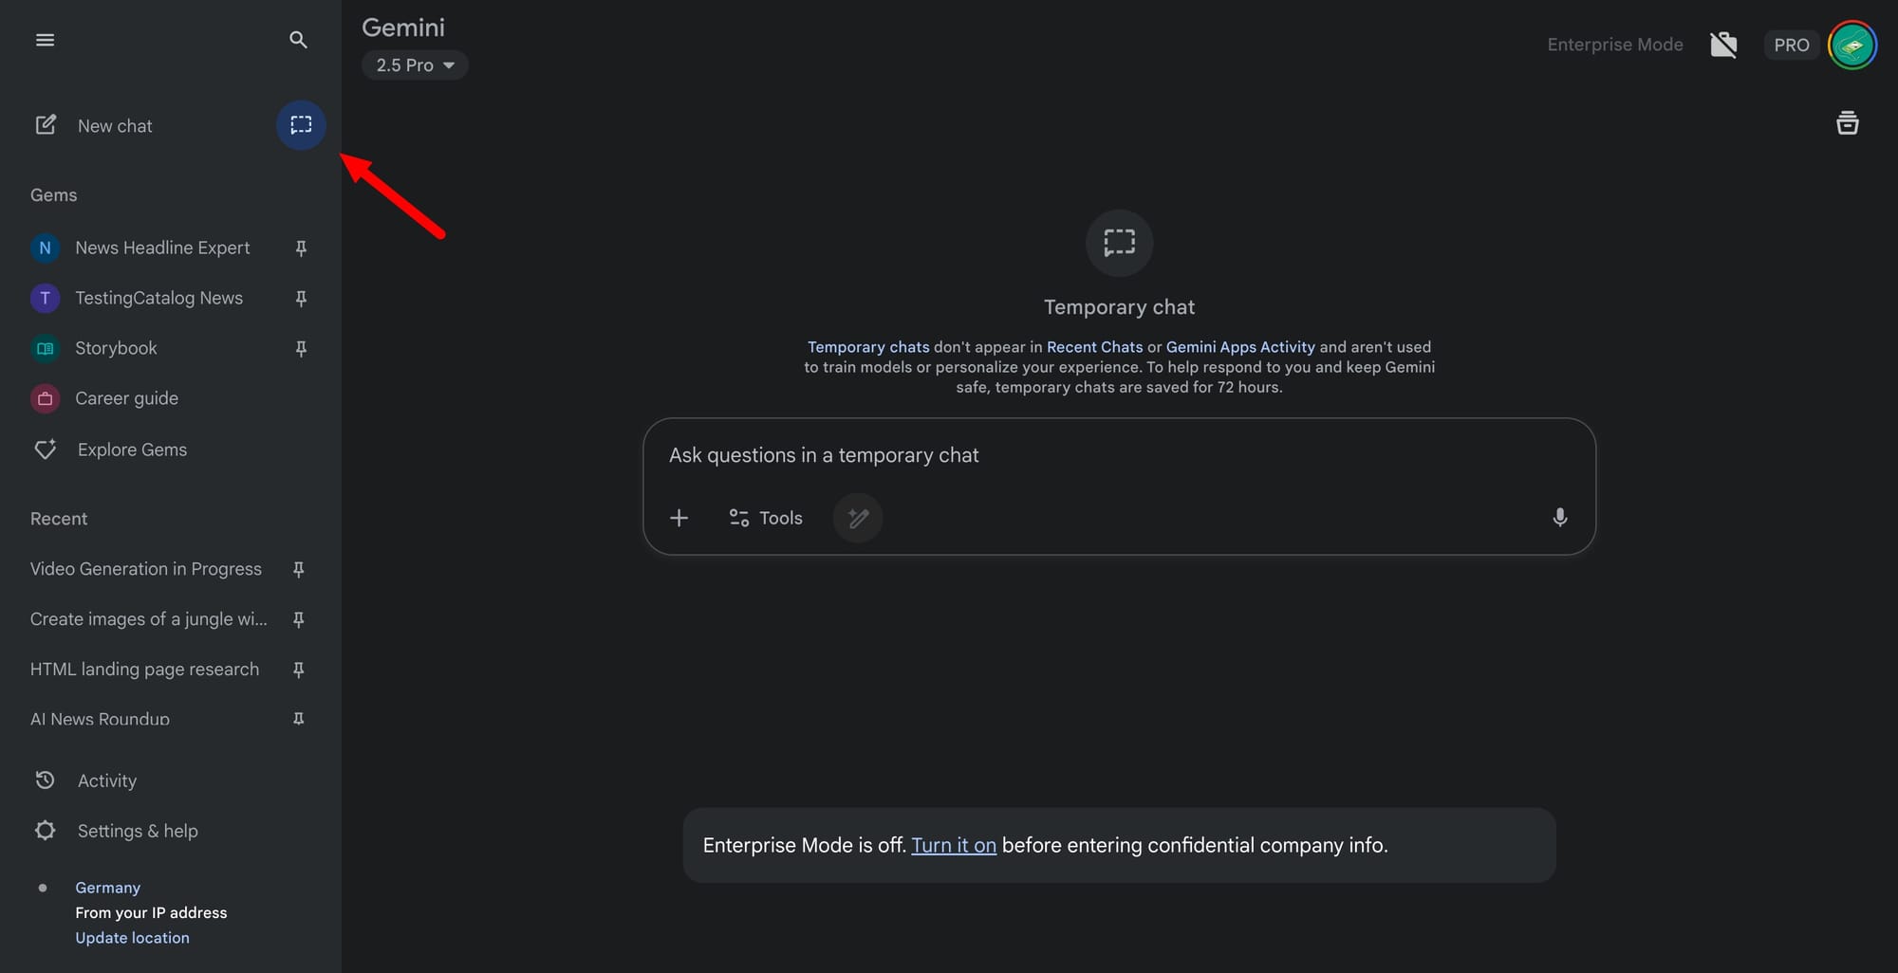Click the plus icon to add files
This screenshot has height=973, width=1898.
(x=679, y=518)
